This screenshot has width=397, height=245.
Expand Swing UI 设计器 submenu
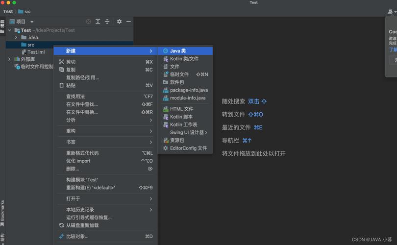pyautogui.click(x=185, y=132)
